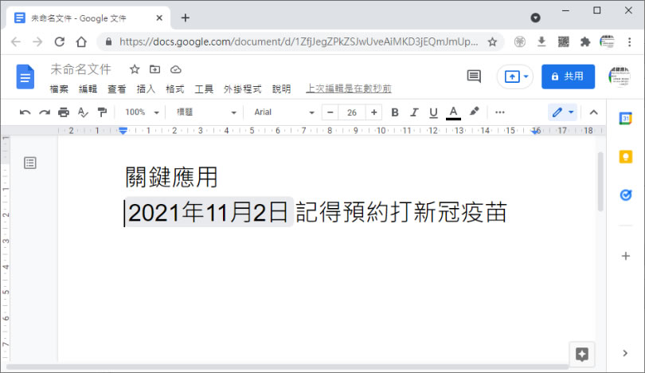Toggle underline formatting

click(433, 112)
